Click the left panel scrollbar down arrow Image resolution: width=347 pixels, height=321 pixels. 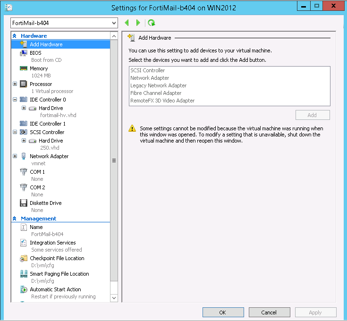[x=114, y=298]
